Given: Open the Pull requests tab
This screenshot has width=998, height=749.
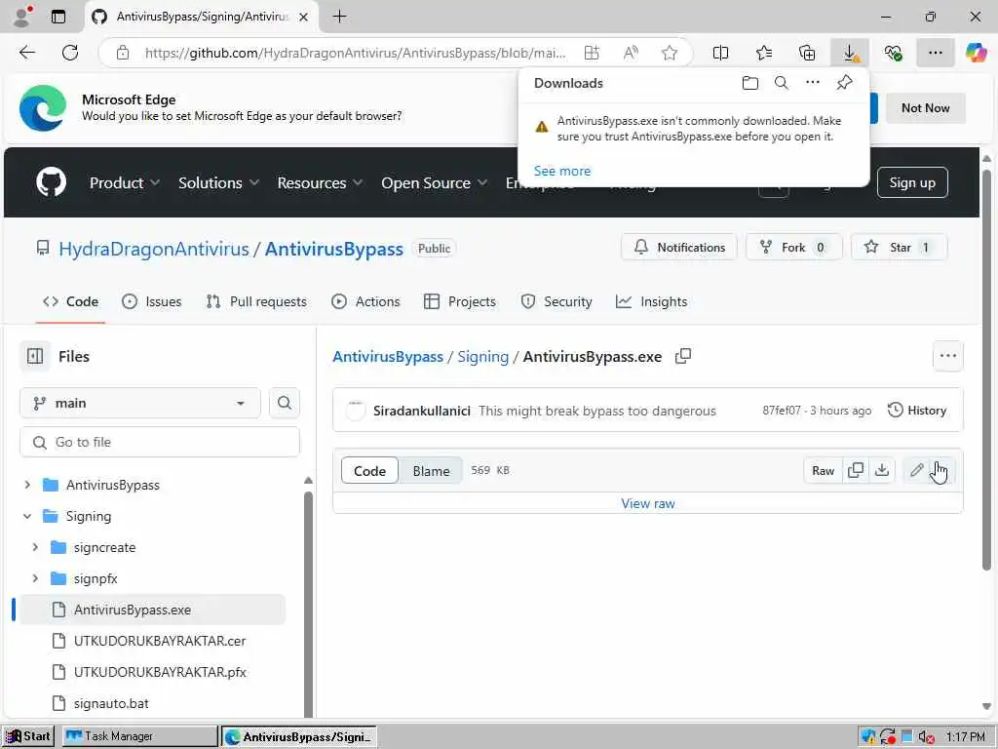Looking at the screenshot, I should [x=256, y=302].
